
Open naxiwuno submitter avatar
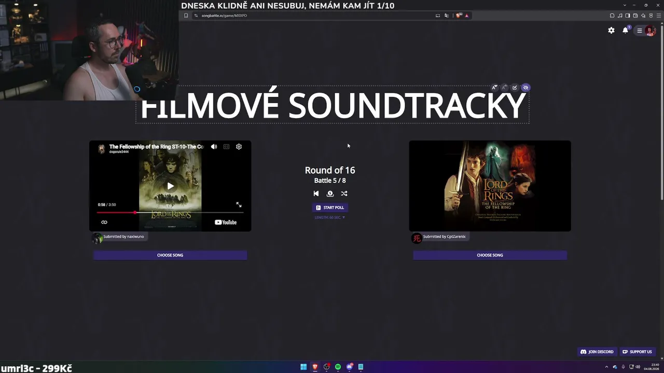coord(97,238)
